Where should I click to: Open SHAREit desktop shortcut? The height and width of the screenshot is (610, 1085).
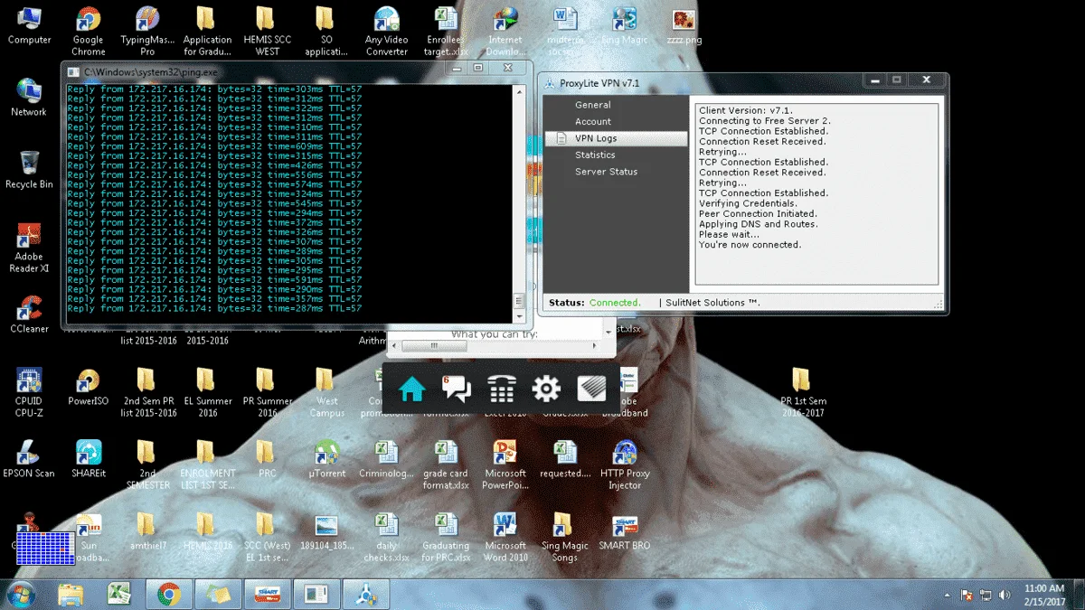pyautogui.click(x=88, y=459)
